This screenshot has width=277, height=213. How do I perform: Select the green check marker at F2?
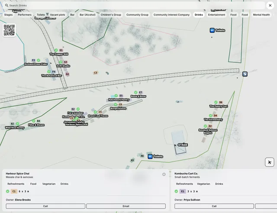point(39,60)
